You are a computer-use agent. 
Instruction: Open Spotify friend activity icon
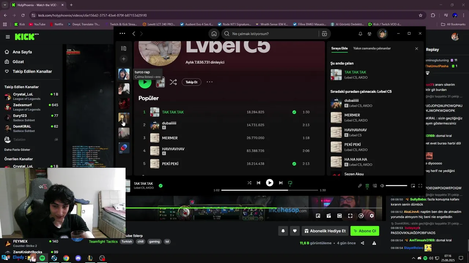[369, 34]
